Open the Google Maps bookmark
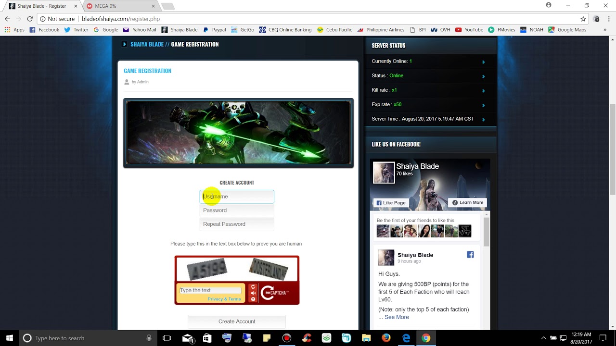Image resolution: width=616 pixels, height=346 pixels. click(x=567, y=30)
